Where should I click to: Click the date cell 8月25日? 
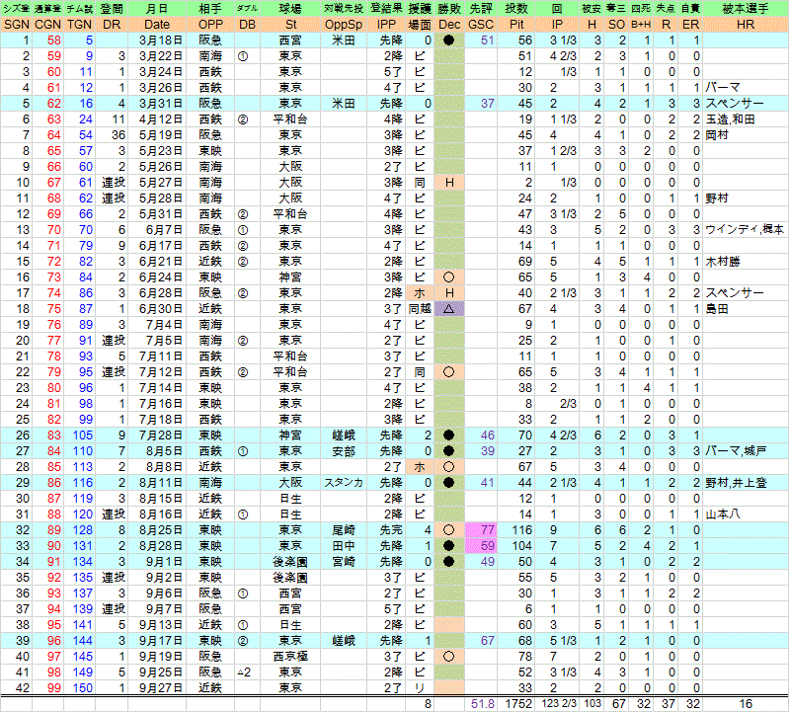click(x=161, y=530)
